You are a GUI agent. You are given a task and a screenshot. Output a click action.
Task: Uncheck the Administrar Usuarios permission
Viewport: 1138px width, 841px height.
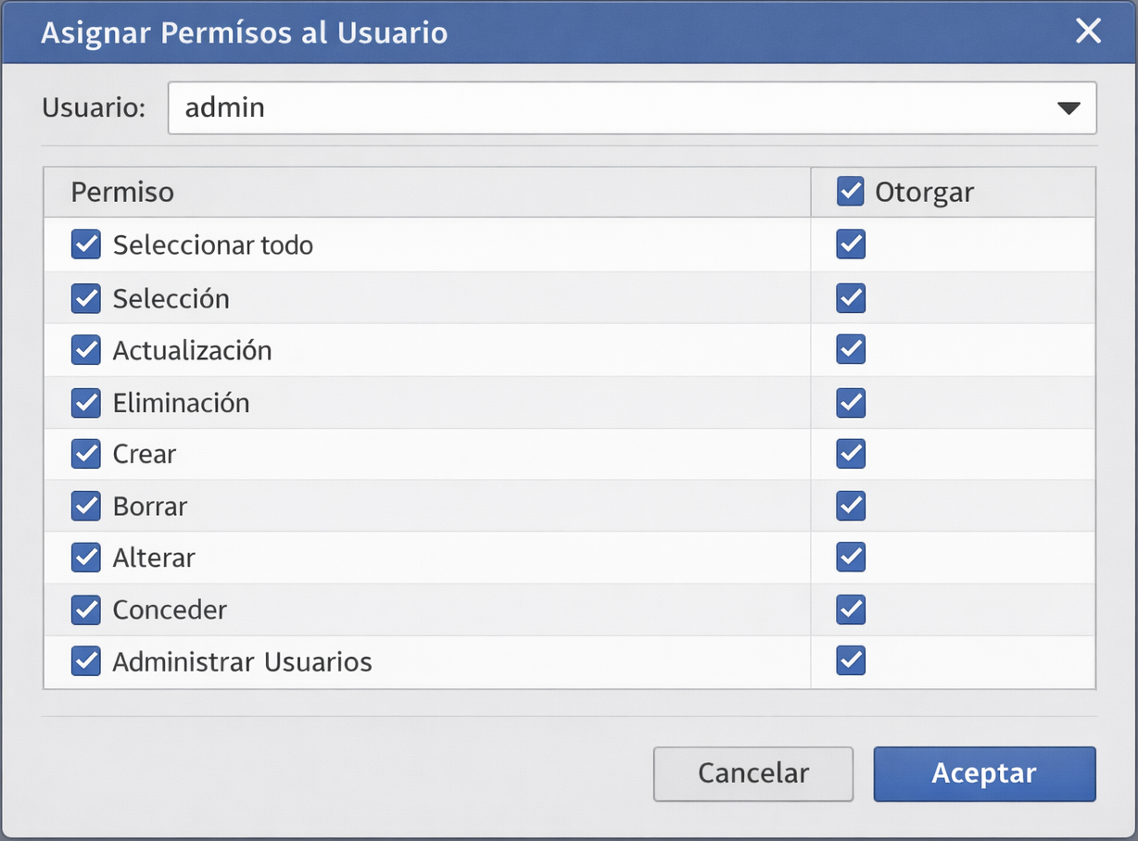coord(85,661)
